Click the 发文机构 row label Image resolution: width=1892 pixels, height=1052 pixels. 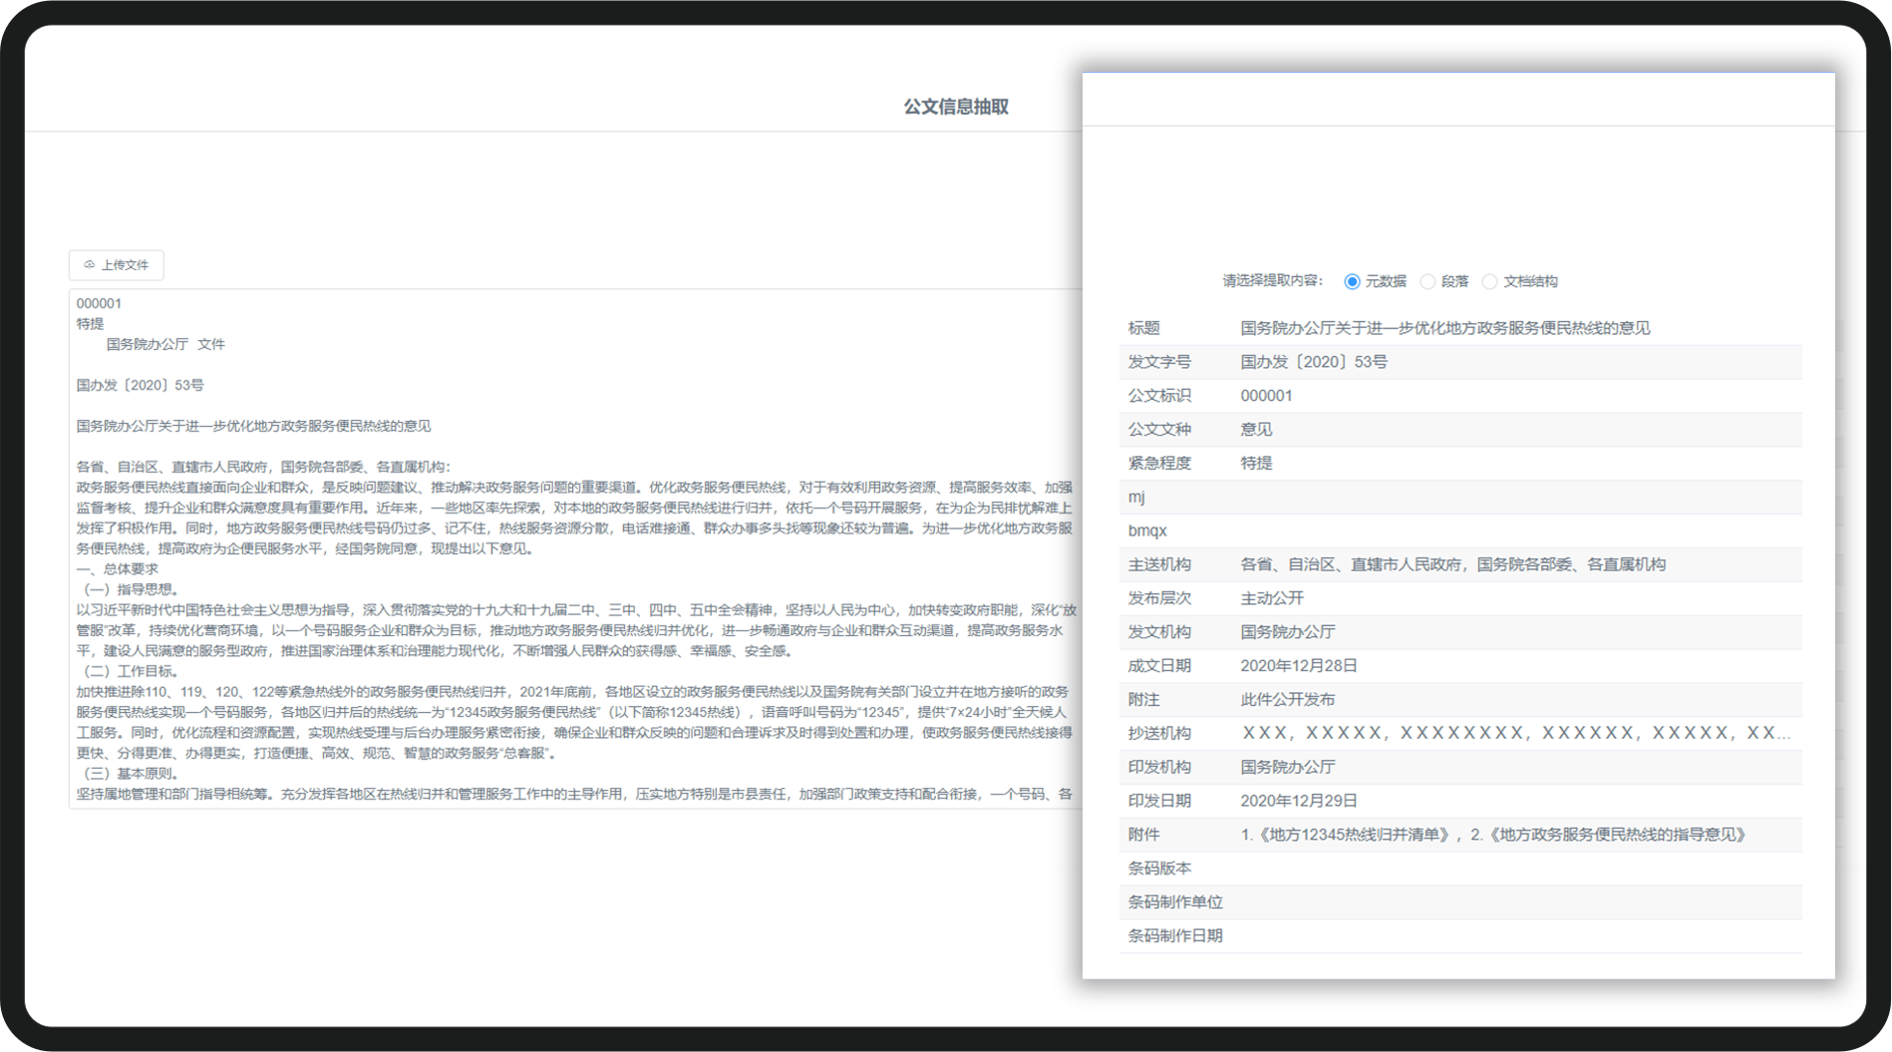1159,632
